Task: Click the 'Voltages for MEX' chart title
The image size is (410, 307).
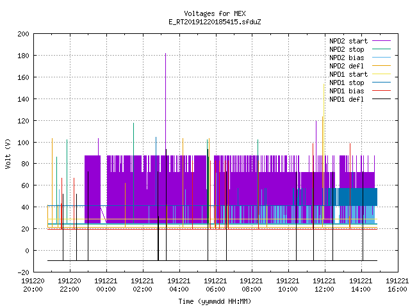Action: click(215, 13)
